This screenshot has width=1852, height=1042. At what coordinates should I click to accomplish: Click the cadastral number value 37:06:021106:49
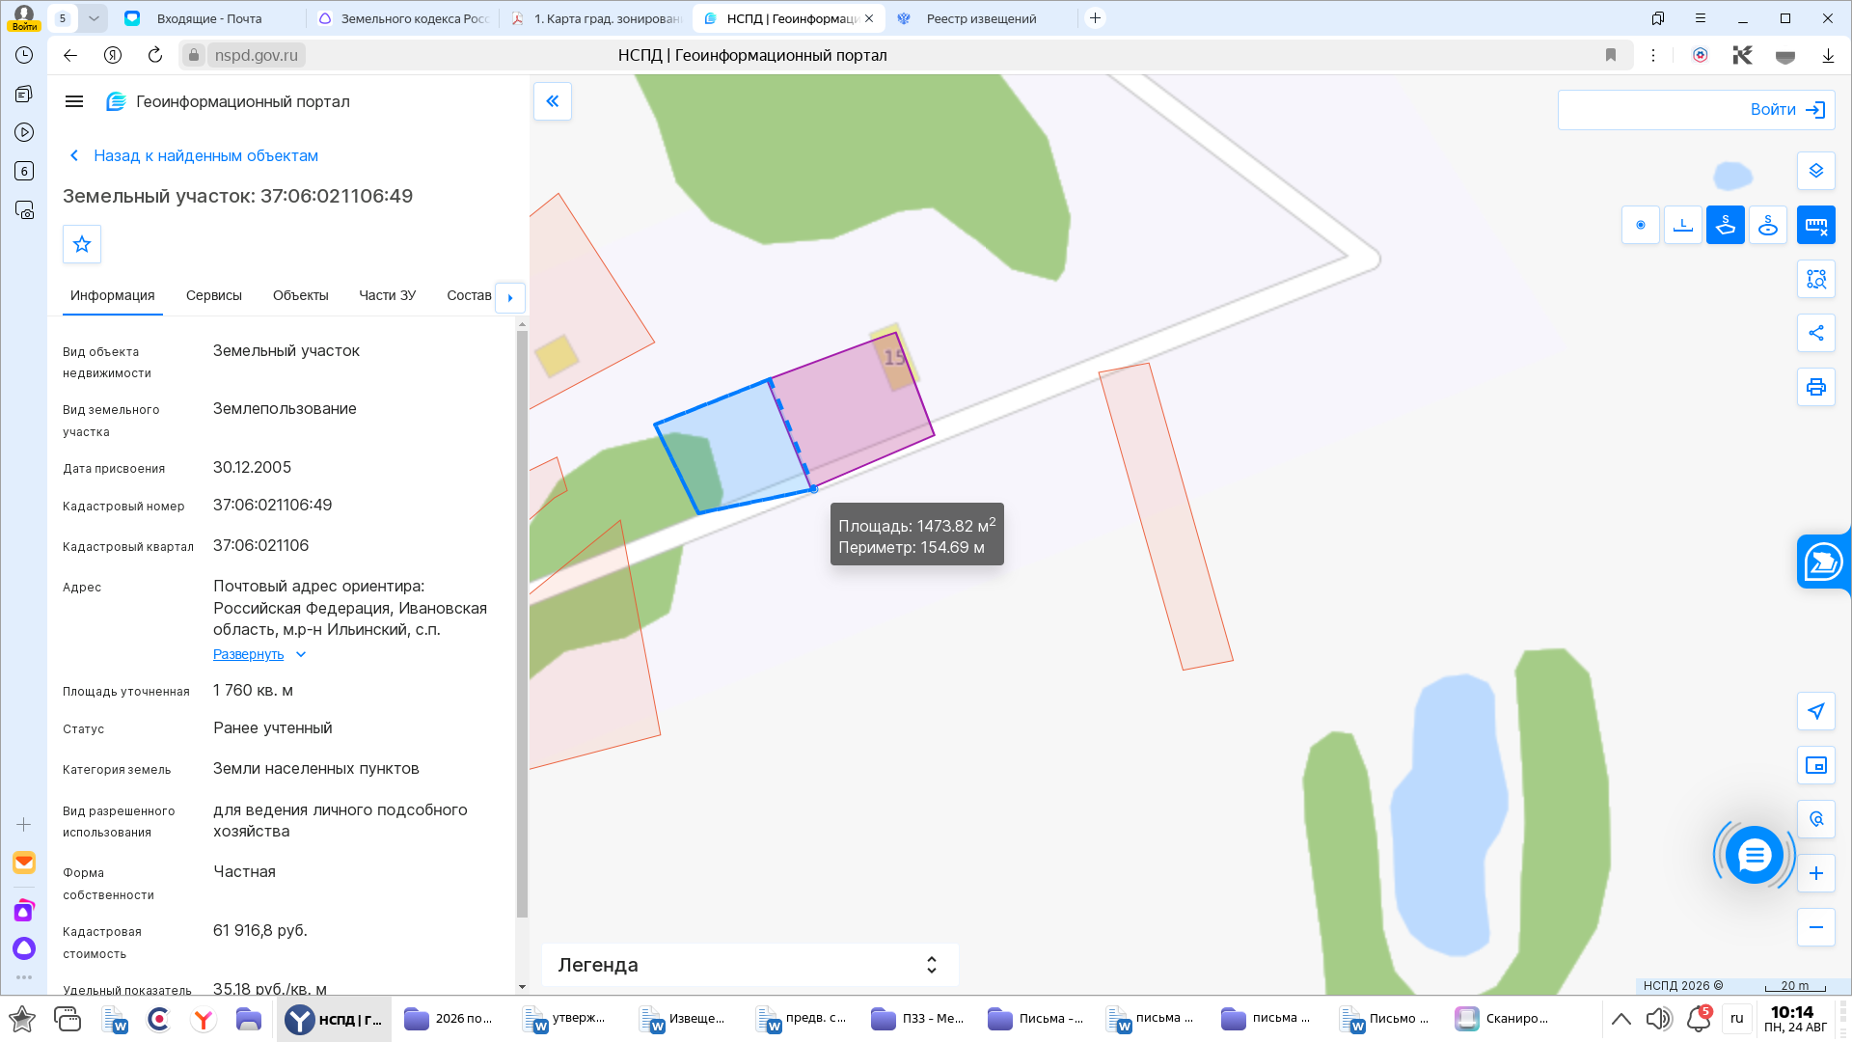click(x=273, y=505)
